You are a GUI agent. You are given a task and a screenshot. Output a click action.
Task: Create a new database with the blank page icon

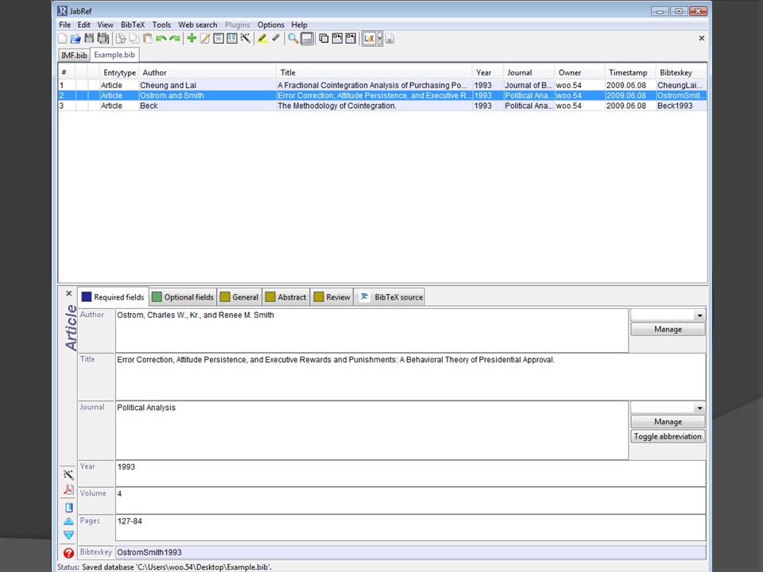click(x=62, y=38)
